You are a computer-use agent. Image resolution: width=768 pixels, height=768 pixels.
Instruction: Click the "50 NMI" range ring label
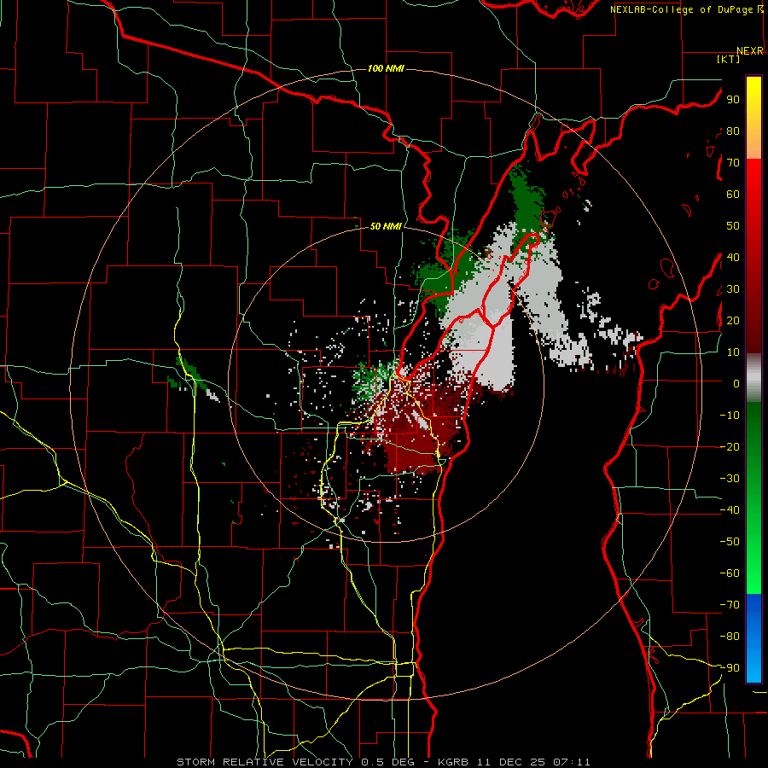[x=386, y=226]
